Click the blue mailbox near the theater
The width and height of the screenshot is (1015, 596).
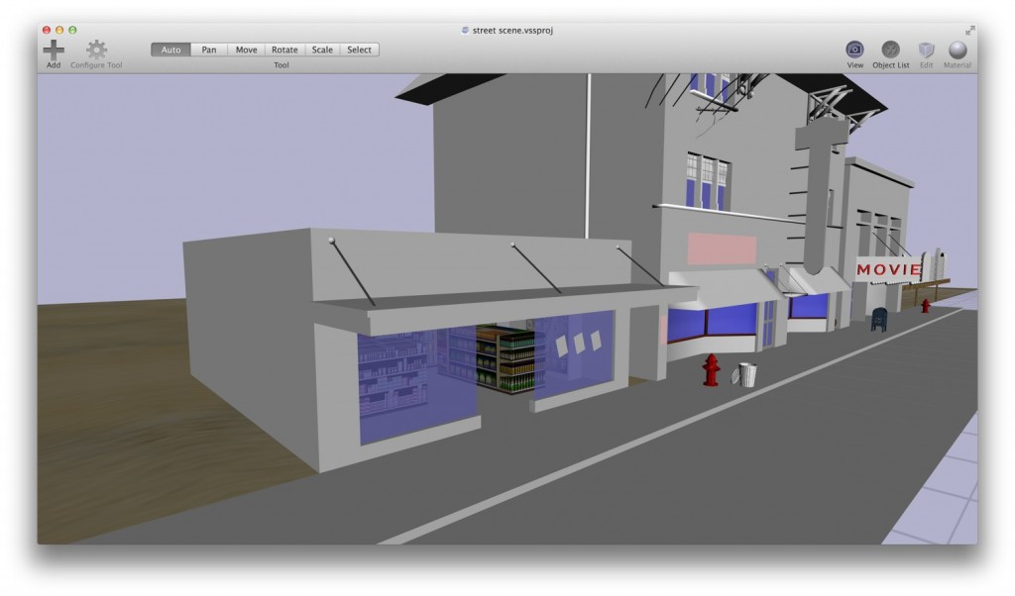(x=879, y=320)
